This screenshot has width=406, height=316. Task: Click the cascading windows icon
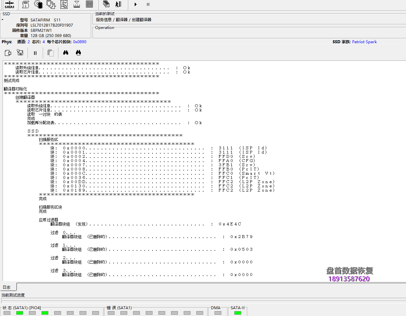[106, 4]
